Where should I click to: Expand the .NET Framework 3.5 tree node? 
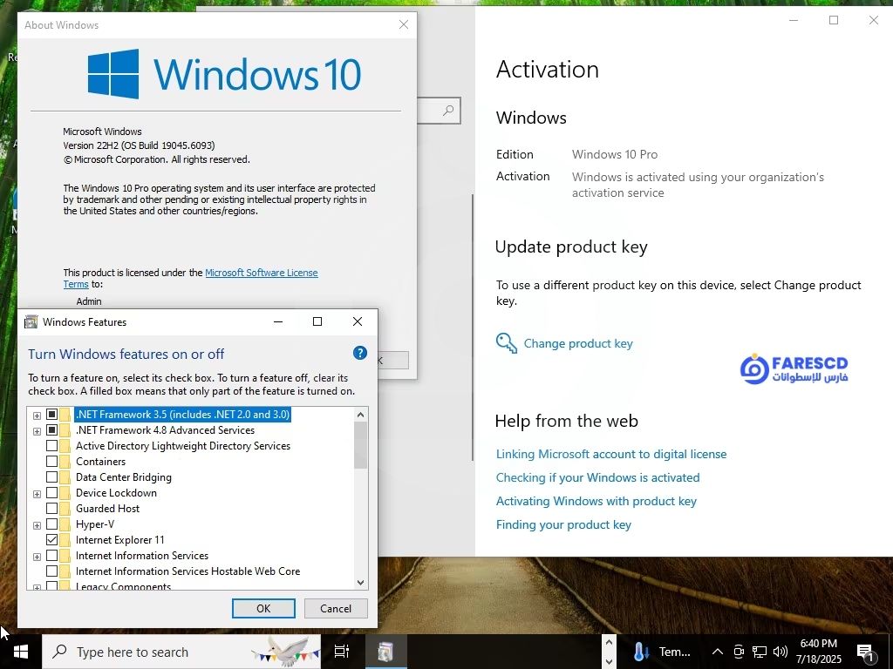point(37,416)
